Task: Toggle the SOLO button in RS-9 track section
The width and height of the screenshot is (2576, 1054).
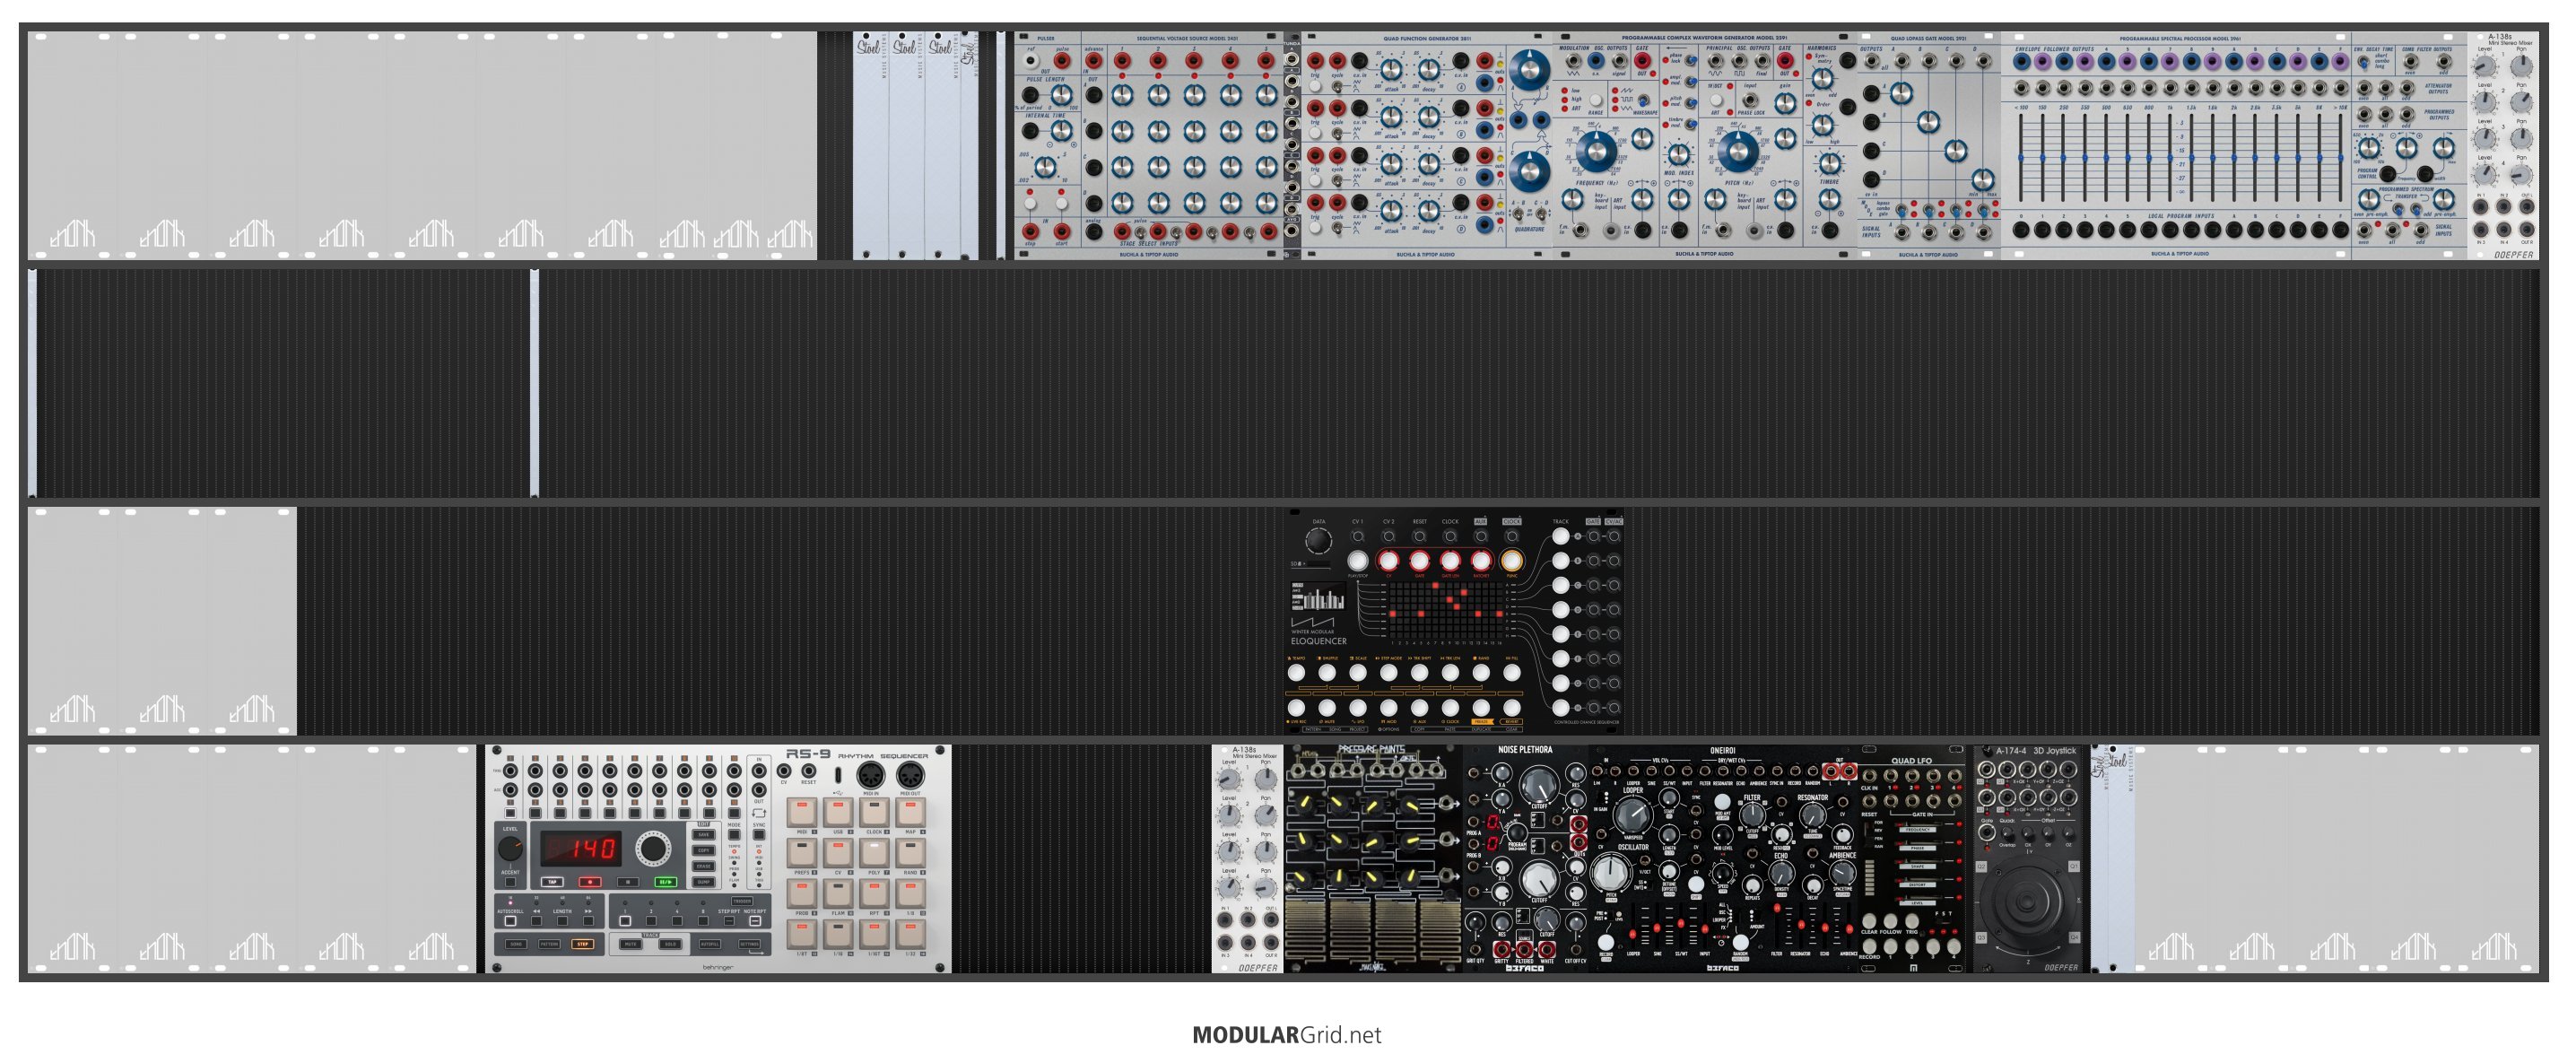Action: (x=670, y=943)
